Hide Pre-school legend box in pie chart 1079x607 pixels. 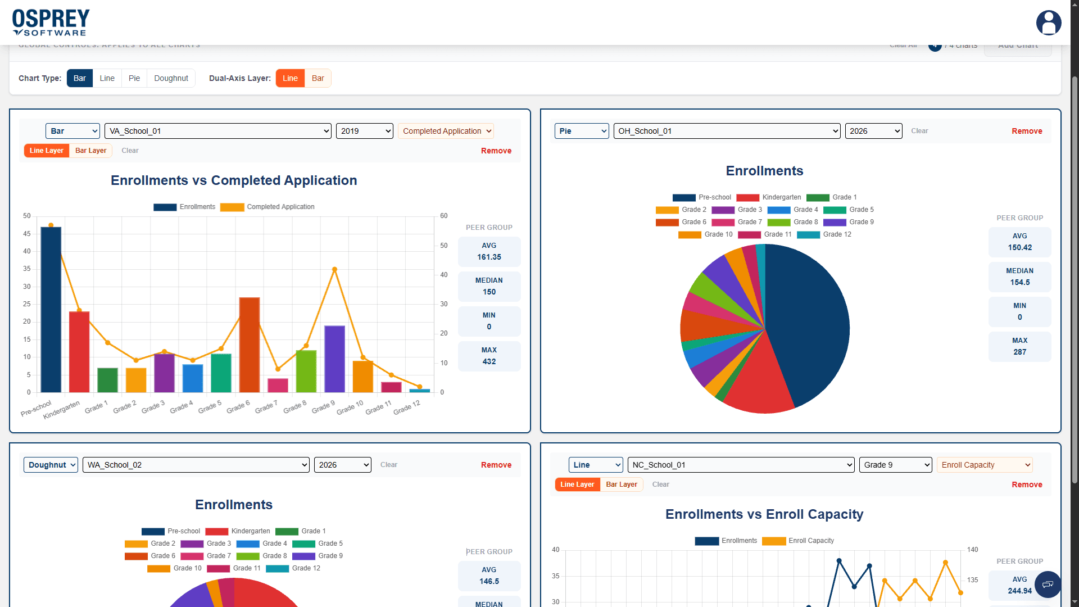684,198
